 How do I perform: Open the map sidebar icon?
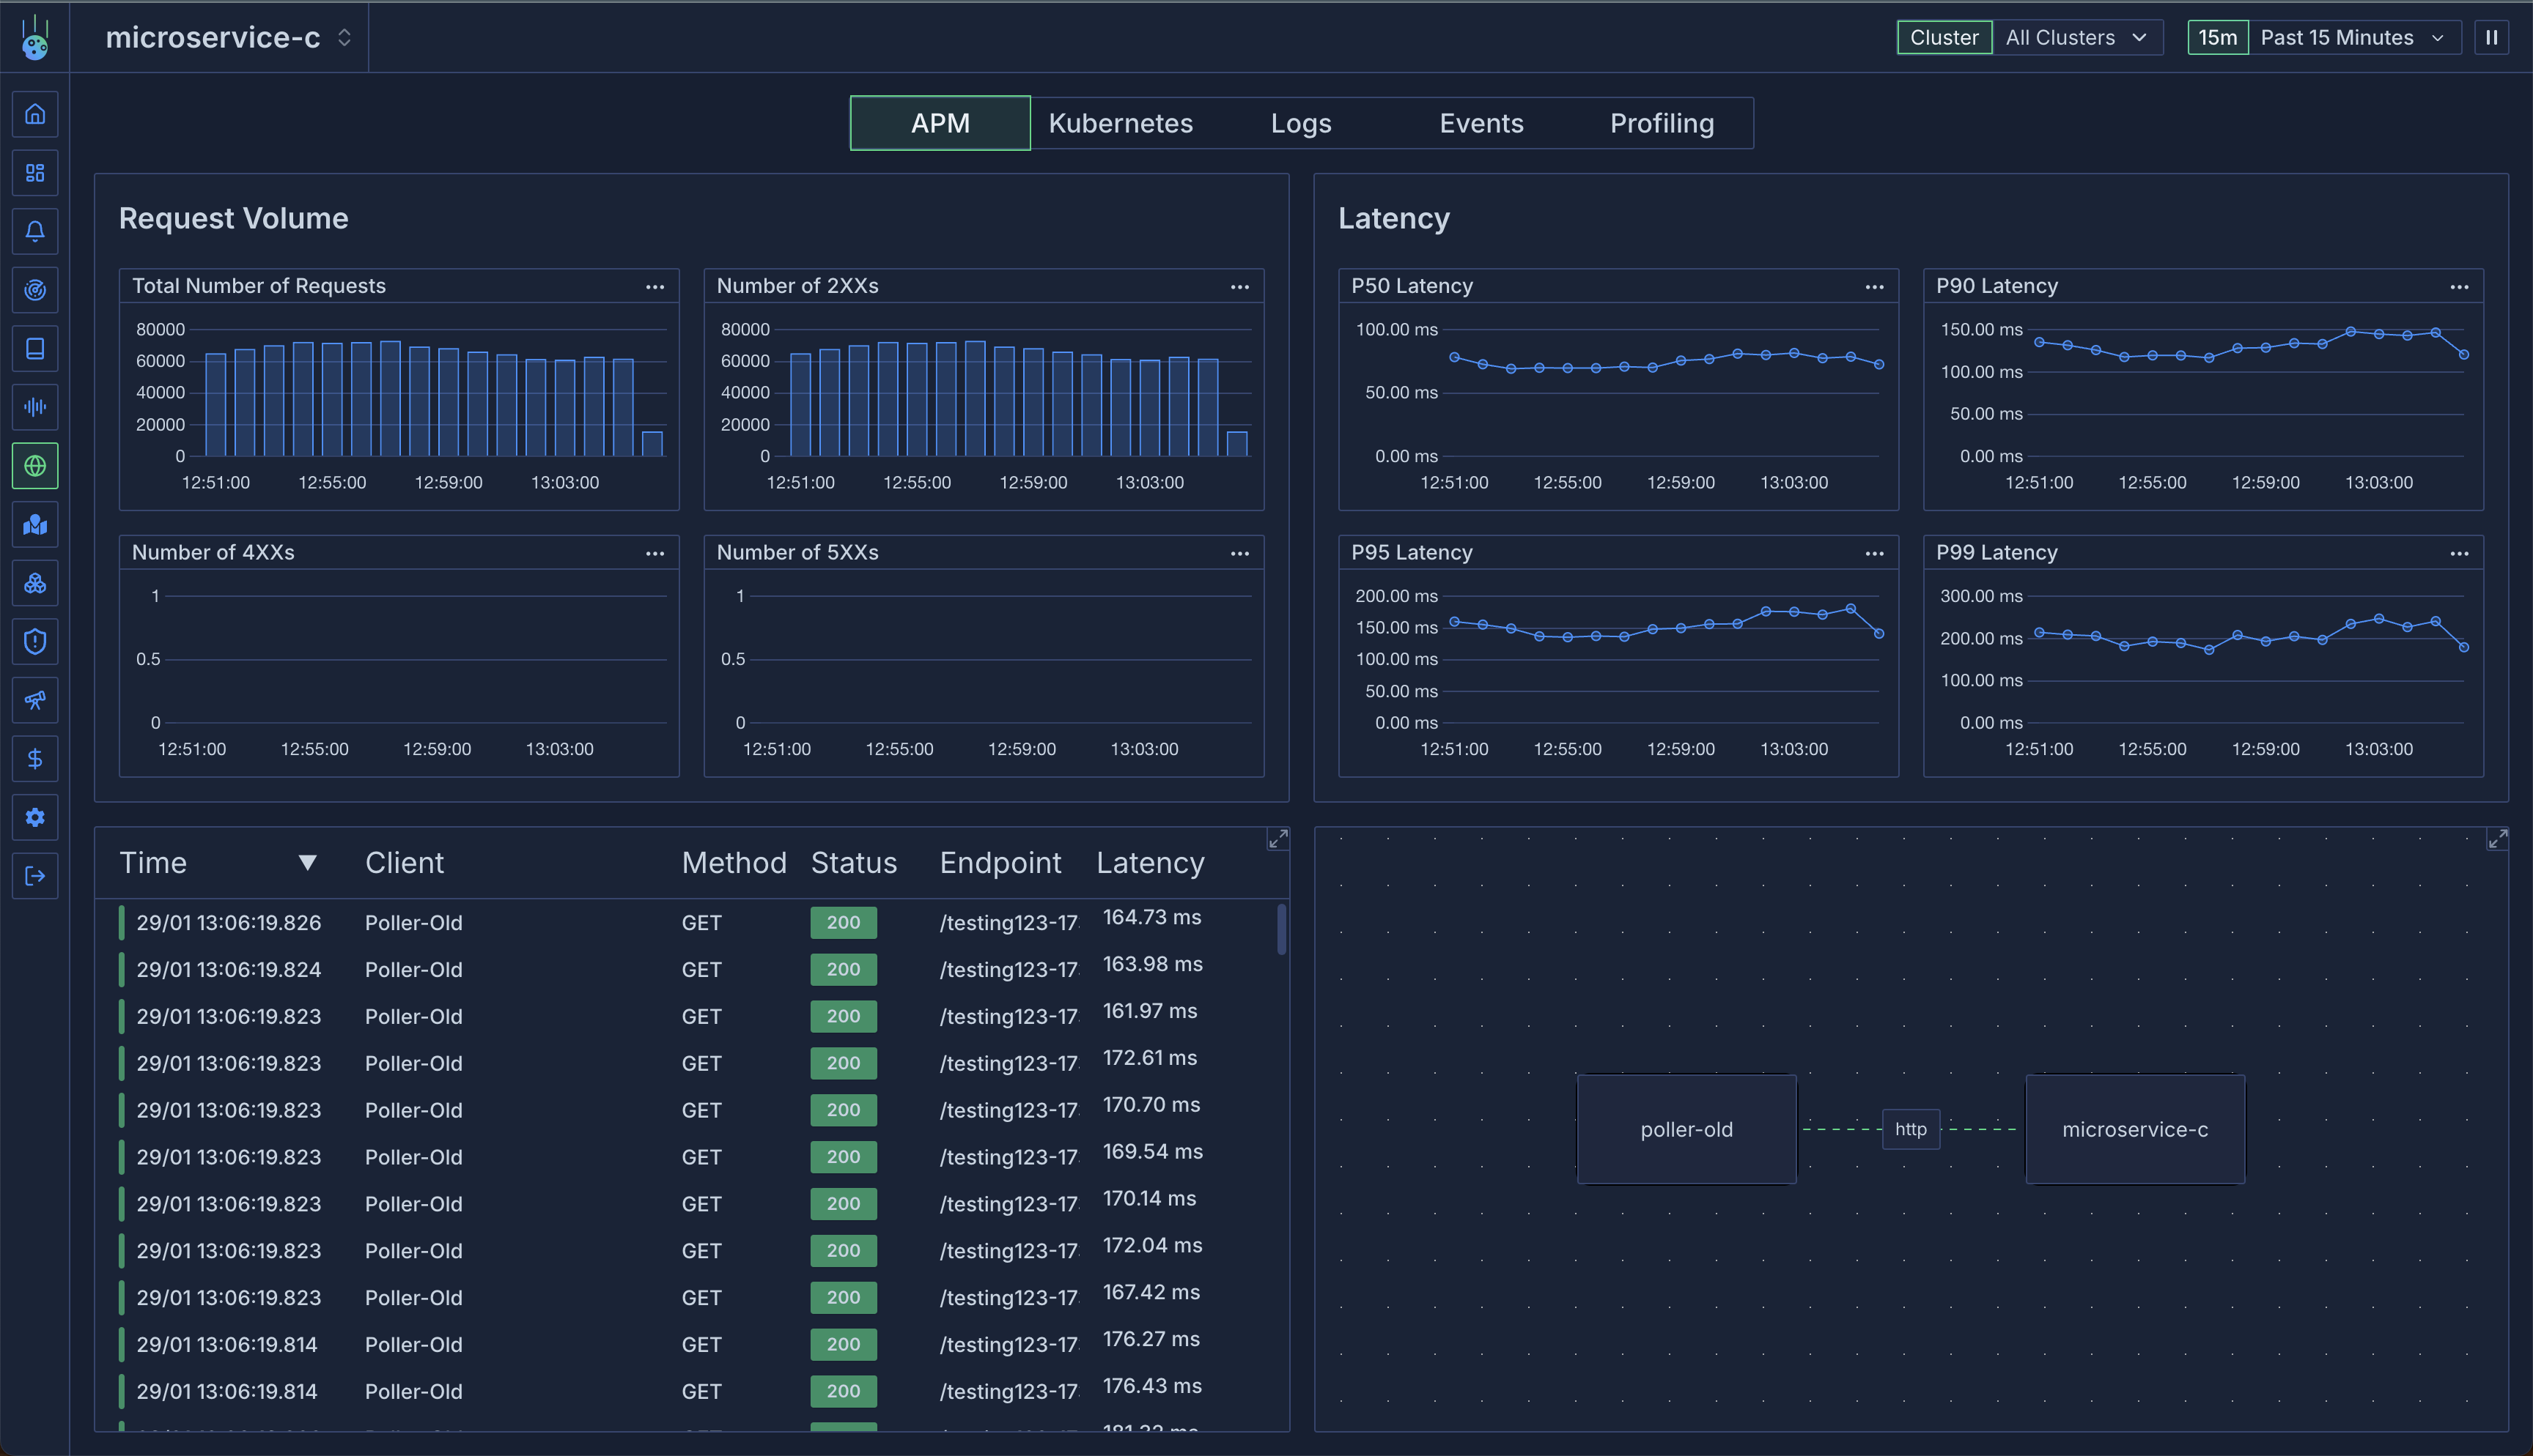35,525
